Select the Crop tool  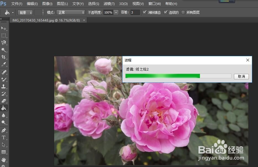4,57
